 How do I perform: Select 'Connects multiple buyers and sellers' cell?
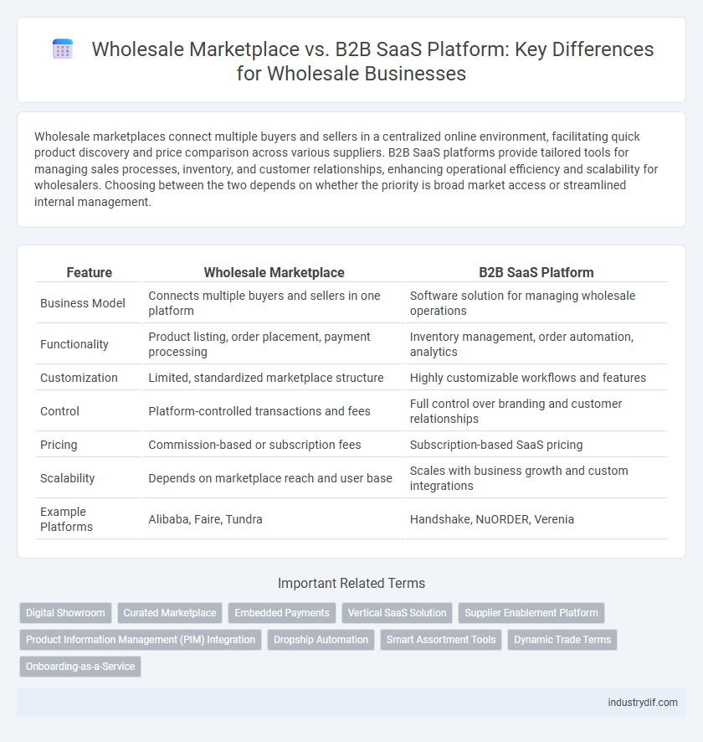tap(275, 303)
